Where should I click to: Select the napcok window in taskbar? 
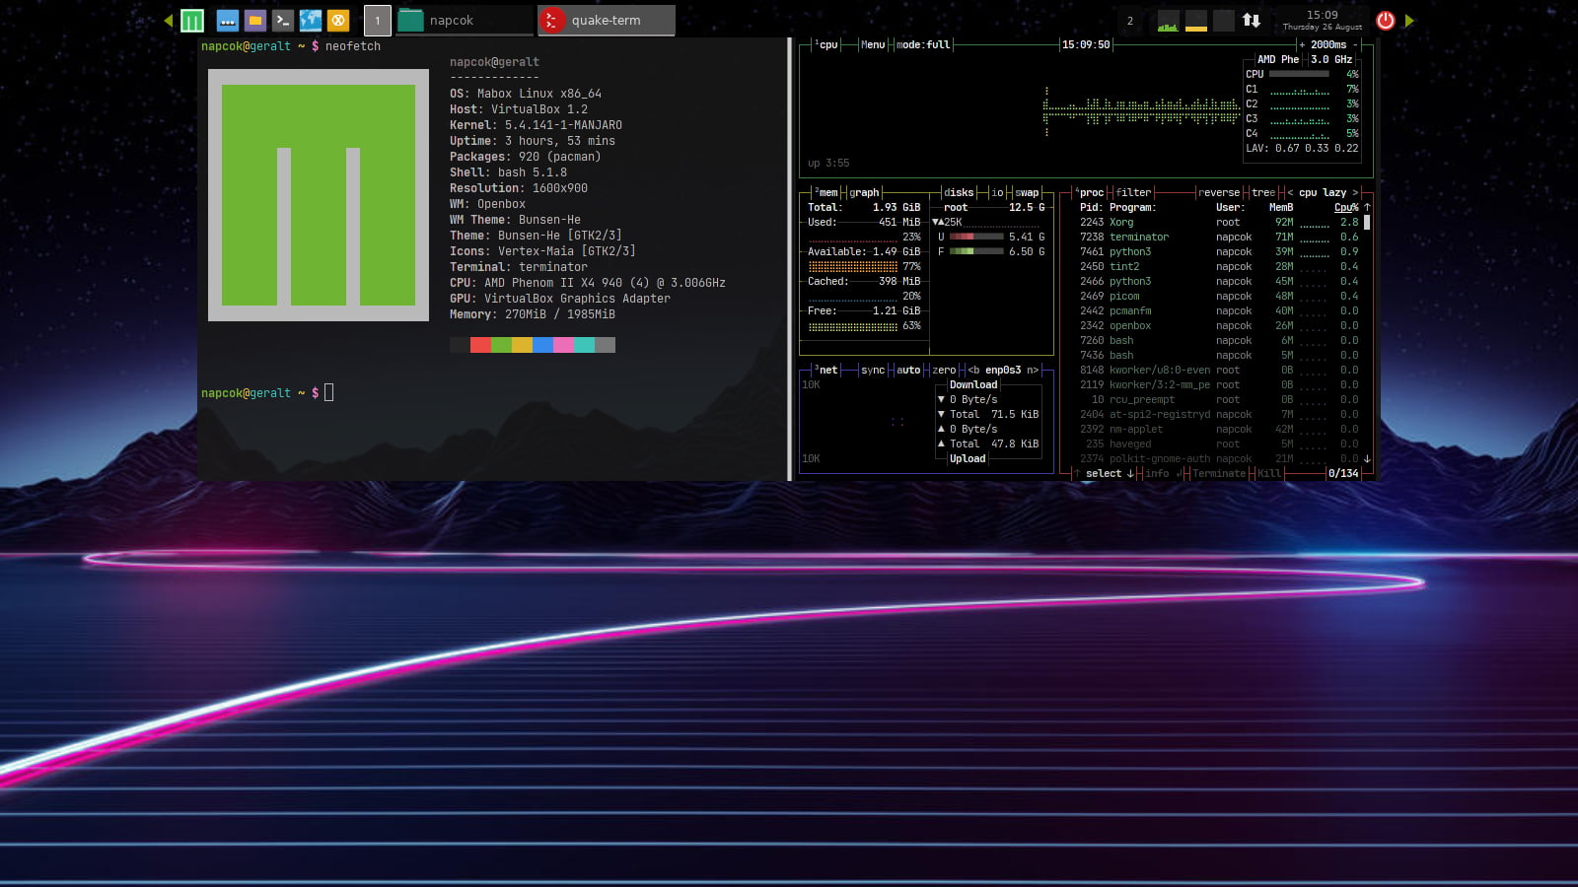(x=465, y=20)
